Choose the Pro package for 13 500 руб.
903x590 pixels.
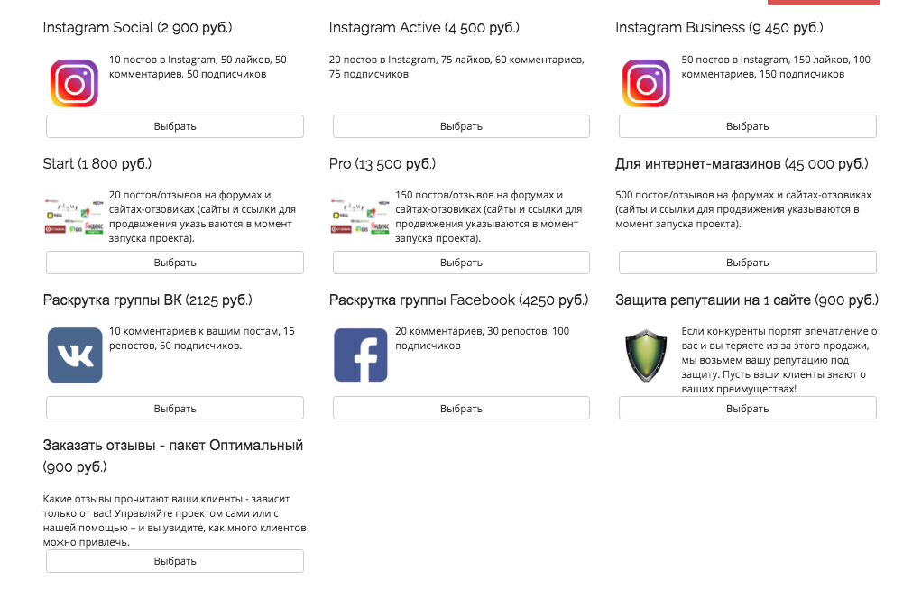pos(461,263)
